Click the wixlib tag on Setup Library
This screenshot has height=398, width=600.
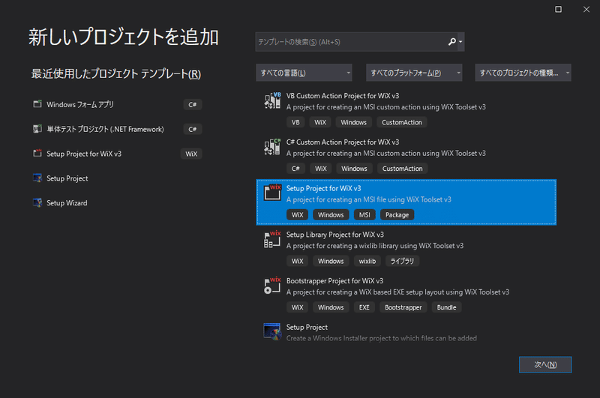[x=367, y=261]
